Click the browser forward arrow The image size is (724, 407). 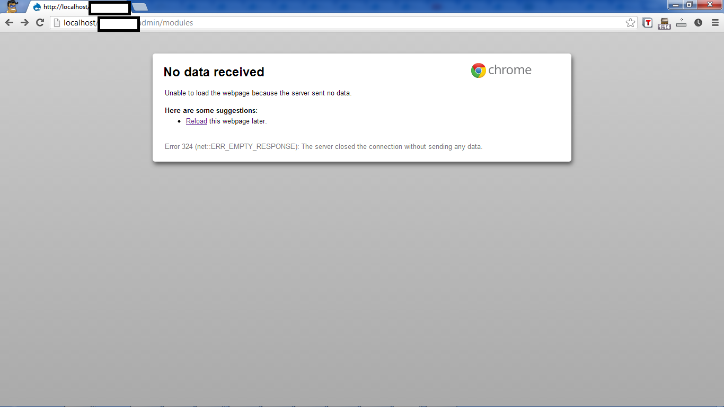24,22
